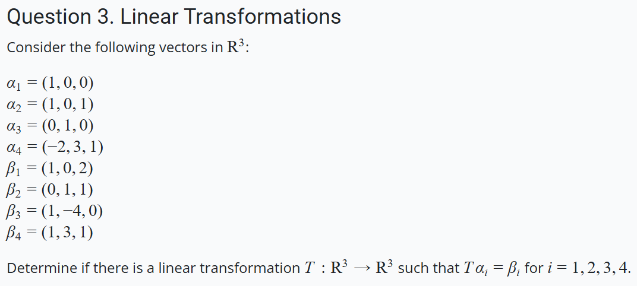Click the α4 symbol
Screen dimensions: 637x286
pyautogui.click(x=13, y=148)
